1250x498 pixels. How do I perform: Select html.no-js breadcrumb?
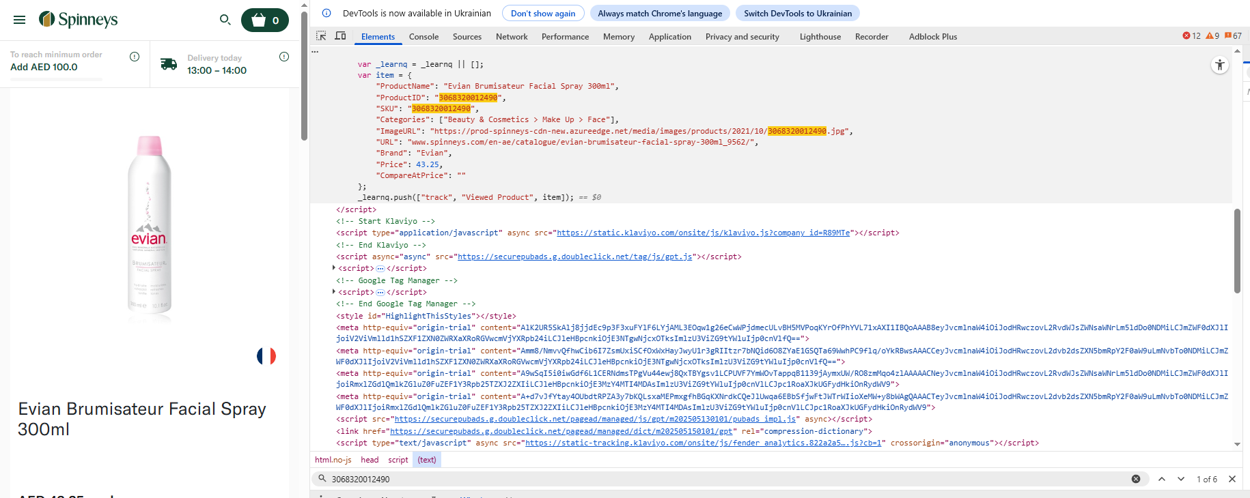(x=333, y=460)
